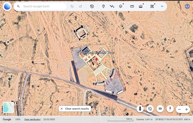Zoom out with the minus button

(x=180, y=109)
